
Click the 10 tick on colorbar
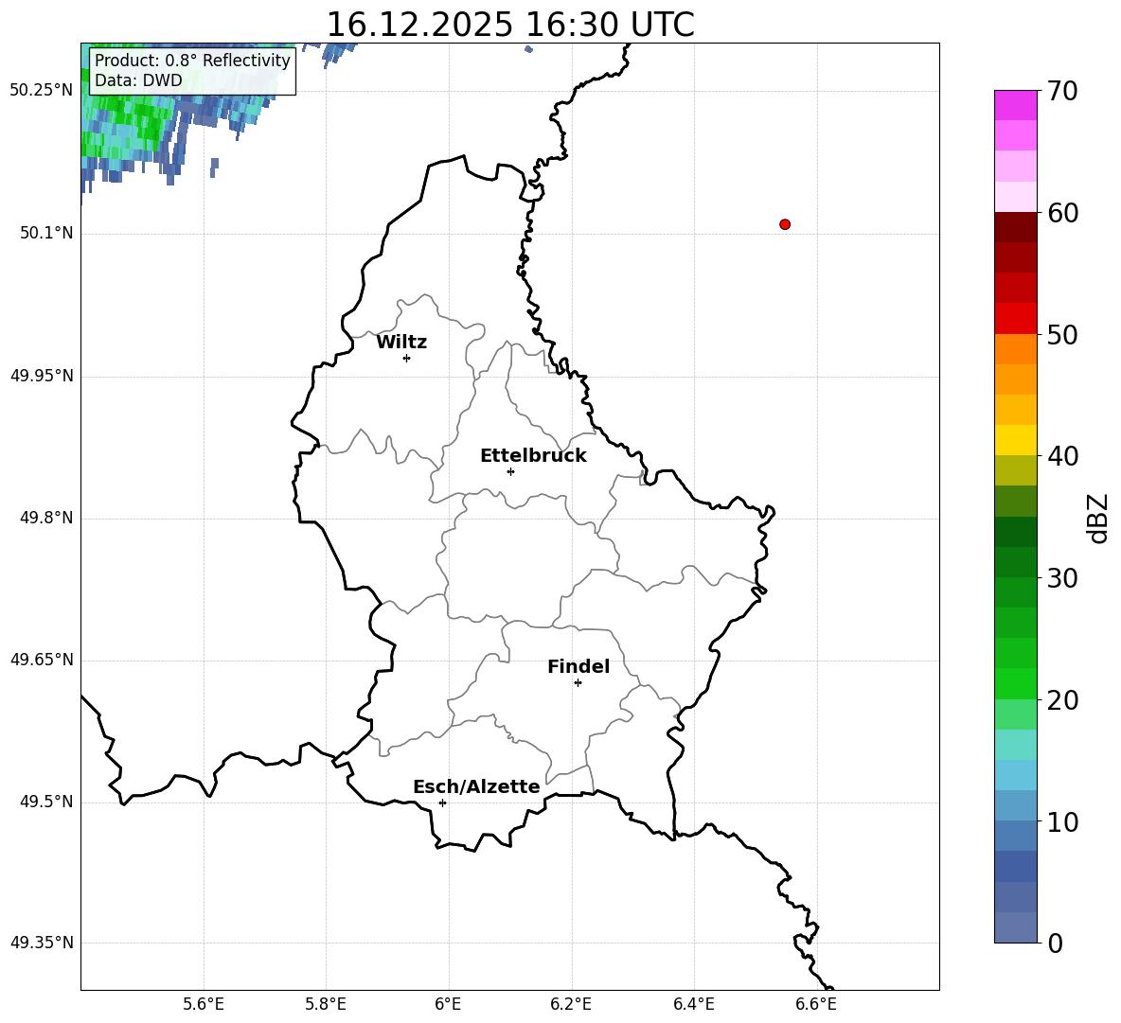tap(1062, 821)
